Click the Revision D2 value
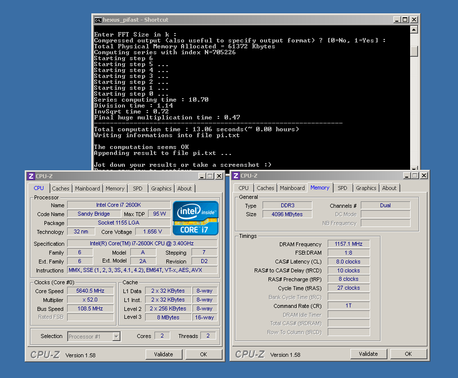Image resolution: width=458 pixels, height=378 pixels. pyautogui.click(x=204, y=261)
